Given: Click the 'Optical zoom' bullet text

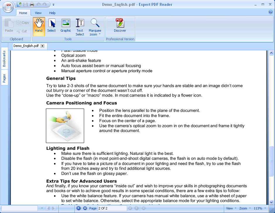Looking at the screenshot, I should click(x=73, y=55).
